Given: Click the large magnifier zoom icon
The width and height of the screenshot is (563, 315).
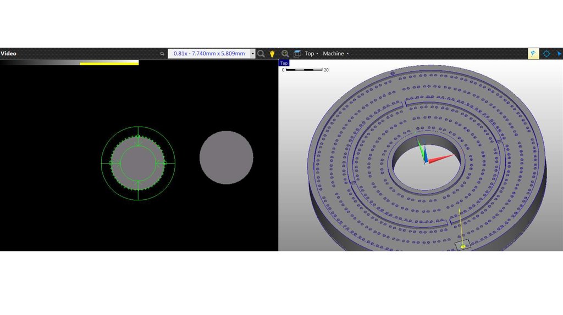Looking at the screenshot, I should coord(261,54).
